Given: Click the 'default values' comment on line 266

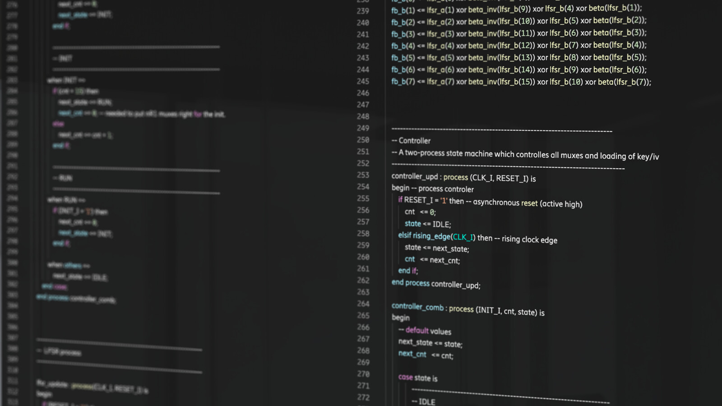Looking at the screenshot, I should click(425, 331).
